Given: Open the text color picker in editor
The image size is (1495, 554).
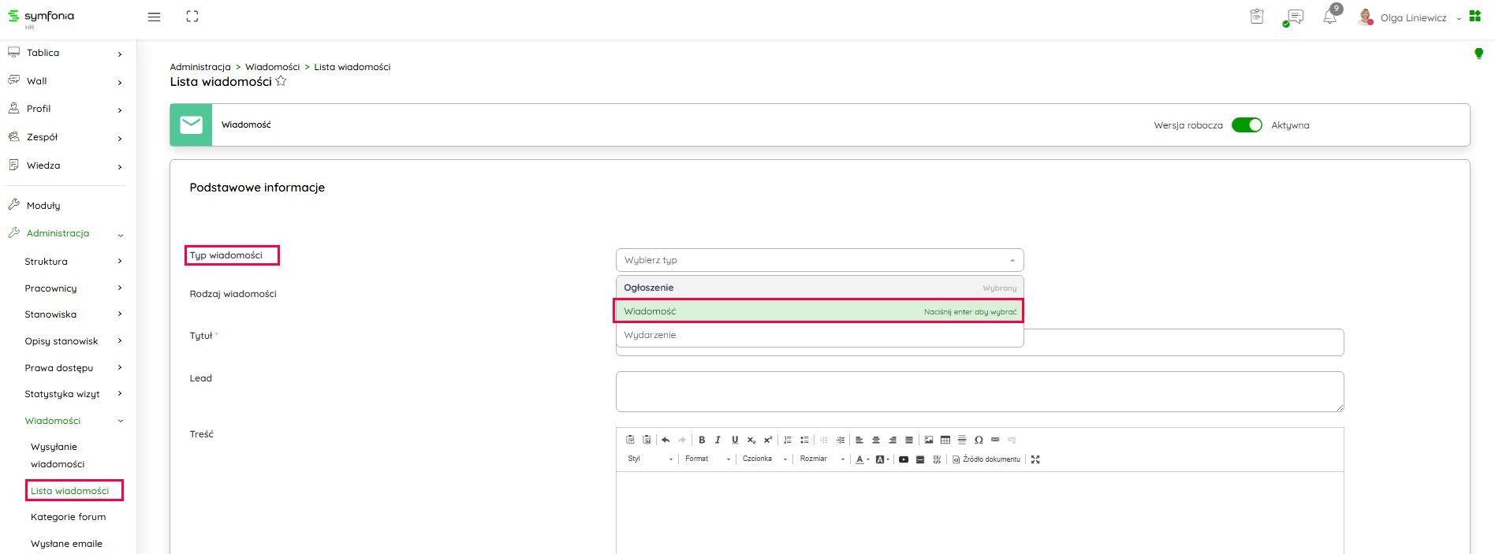Looking at the screenshot, I should pyautogui.click(x=860, y=459).
